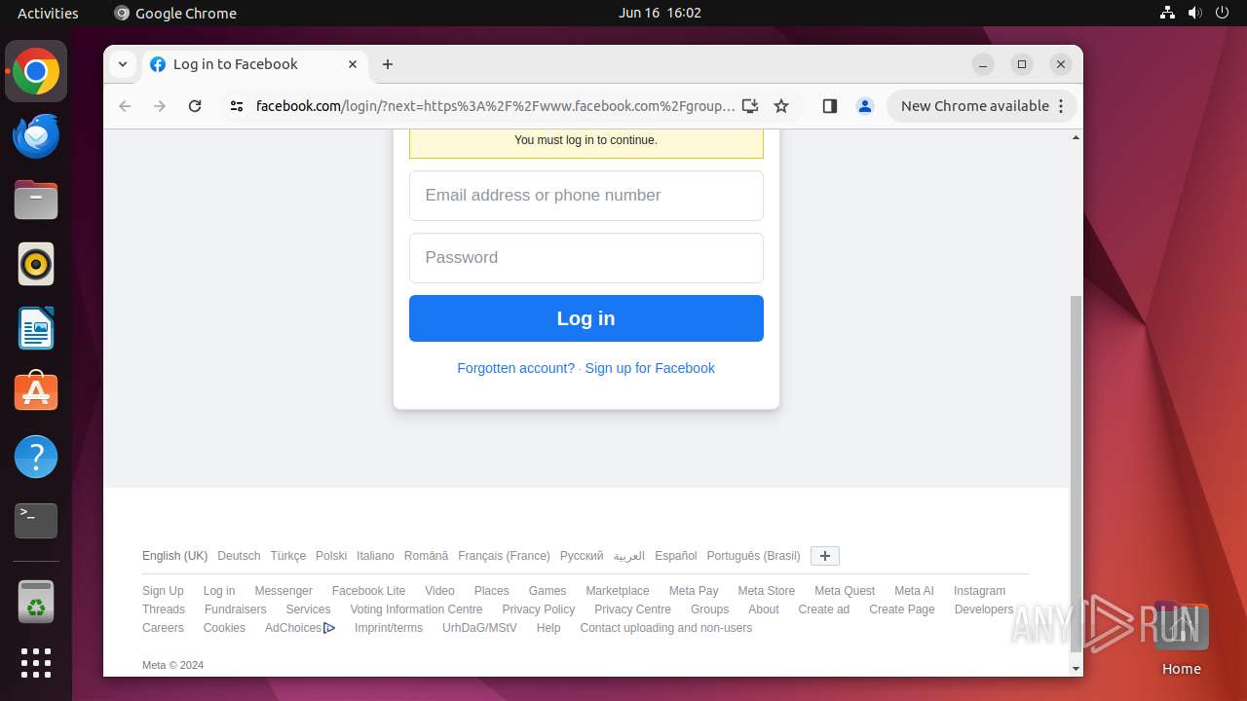Open site information icon in address bar
Image resolution: width=1247 pixels, height=701 pixels.
pos(236,106)
